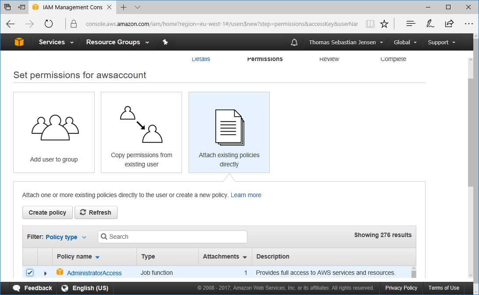Choose Copy permissions from existing user
This screenshot has width=479, height=295.
coord(141,132)
